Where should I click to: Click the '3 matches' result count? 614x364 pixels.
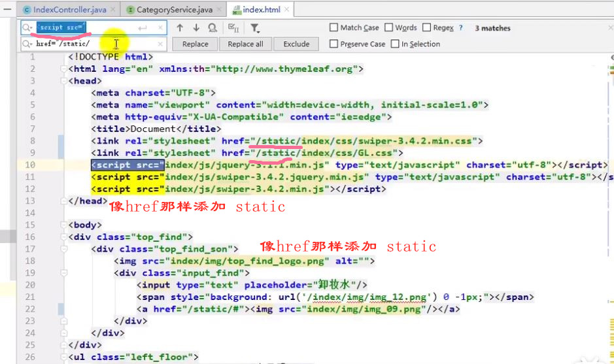click(492, 28)
